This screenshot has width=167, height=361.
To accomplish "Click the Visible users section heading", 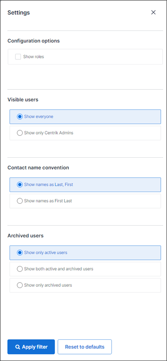I will (x=23, y=100).
